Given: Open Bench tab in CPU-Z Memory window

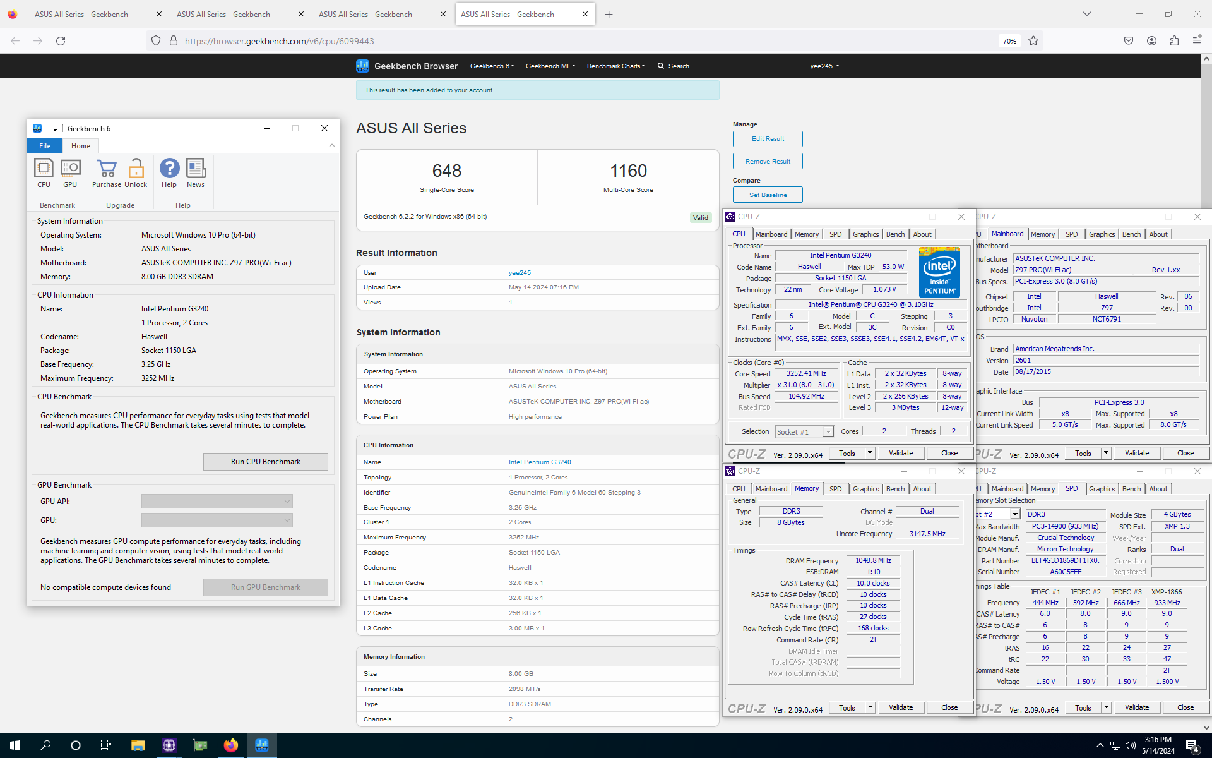Looking at the screenshot, I should tap(895, 489).
